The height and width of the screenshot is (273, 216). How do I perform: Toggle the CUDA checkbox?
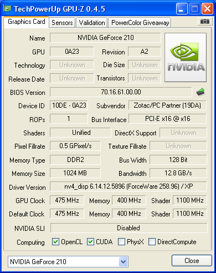coord(90,242)
